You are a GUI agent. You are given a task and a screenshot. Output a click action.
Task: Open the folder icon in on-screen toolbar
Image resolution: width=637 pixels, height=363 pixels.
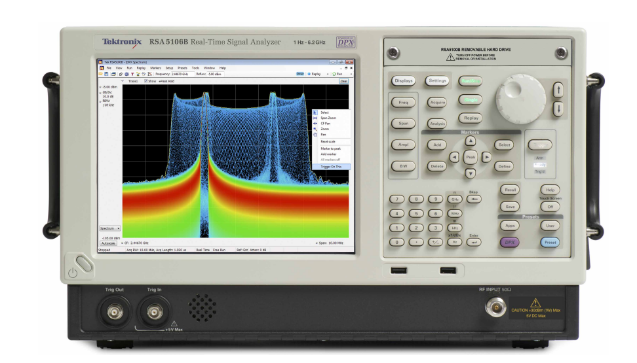pos(102,74)
